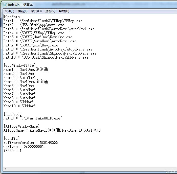
Task: Open the 格式(O) menu
Action: pyautogui.click(x=36, y=11)
